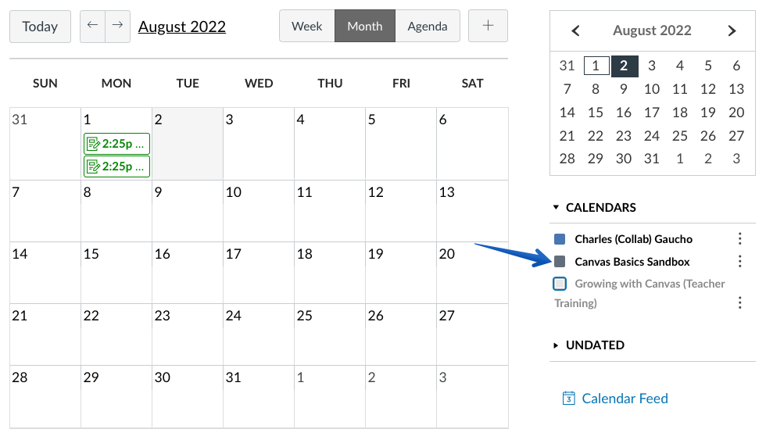Open the August 2022 date picker heading
Image resolution: width=766 pixels, height=447 pixels.
tap(181, 27)
